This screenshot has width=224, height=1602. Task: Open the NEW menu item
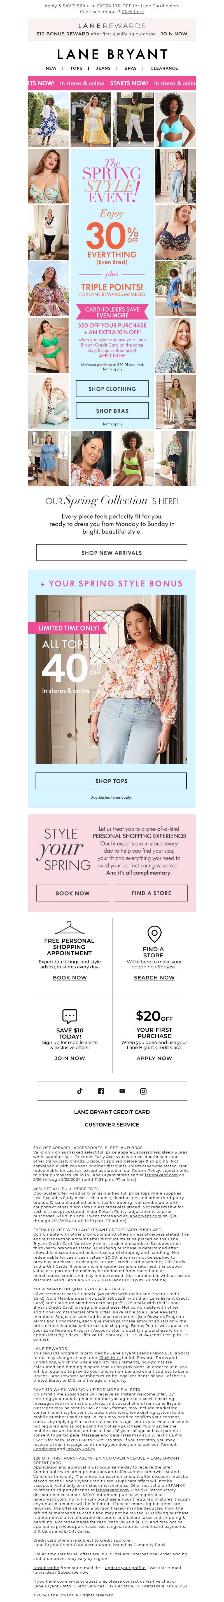51,68
